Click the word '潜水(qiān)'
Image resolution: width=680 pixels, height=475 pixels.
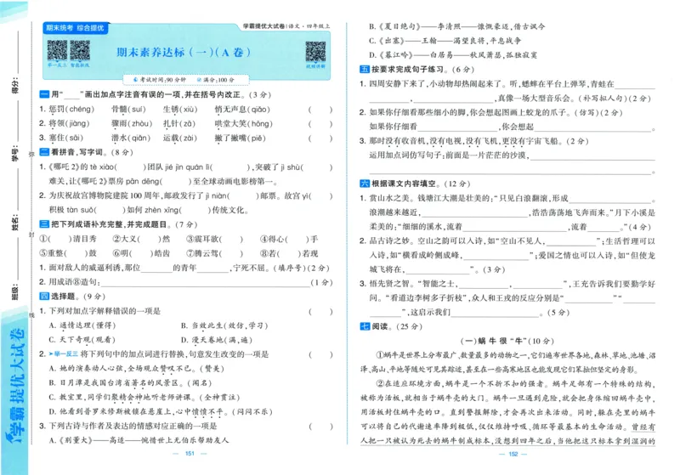(131, 138)
